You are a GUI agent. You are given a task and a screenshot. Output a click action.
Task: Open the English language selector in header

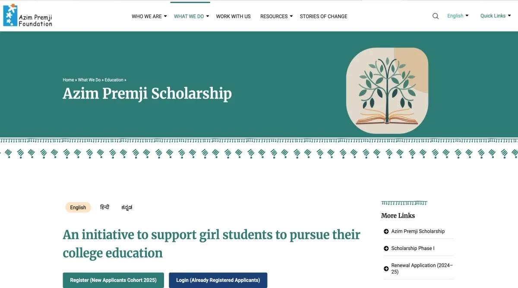tap(458, 16)
